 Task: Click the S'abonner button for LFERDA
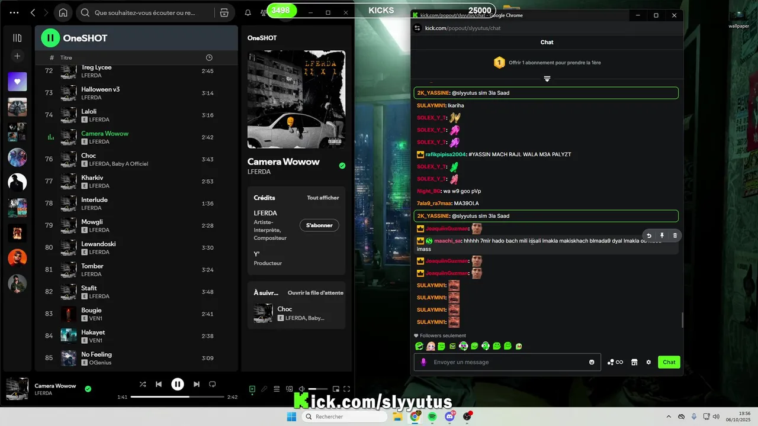coord(319,225)
